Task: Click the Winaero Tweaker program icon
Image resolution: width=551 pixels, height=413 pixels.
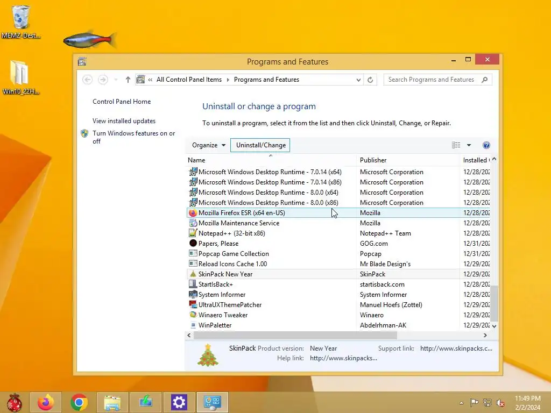Action: [x=193, y=315]
